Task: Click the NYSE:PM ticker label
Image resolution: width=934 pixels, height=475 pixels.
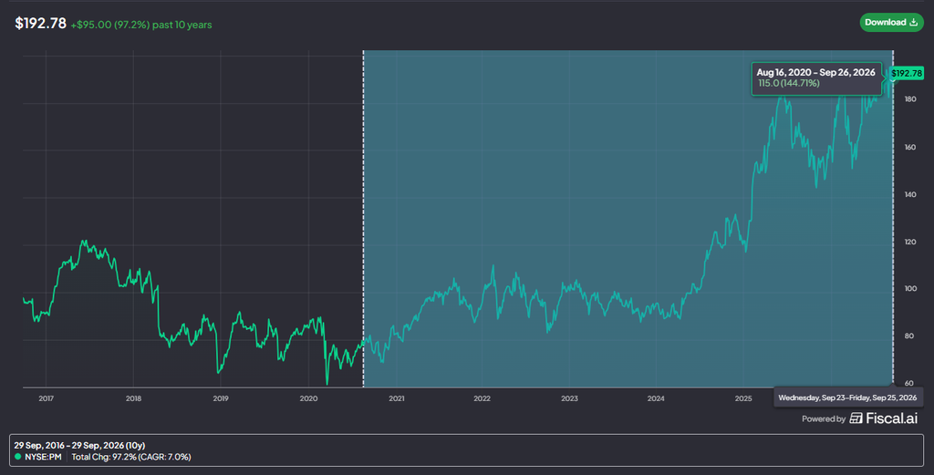Action: pos(43,457)
